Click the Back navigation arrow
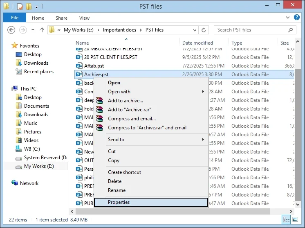 click(11, 30)
